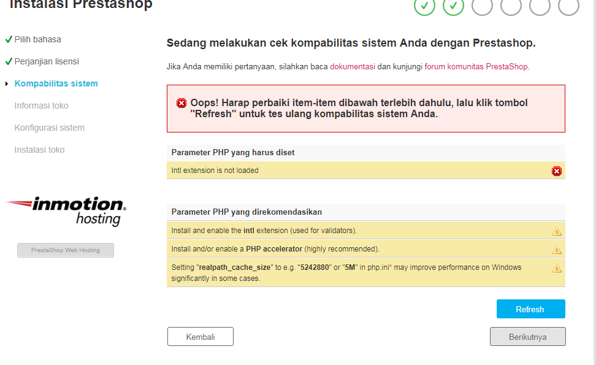Click second completed progress circle
This screenshot has width=596, height=365.
[454, 6]
